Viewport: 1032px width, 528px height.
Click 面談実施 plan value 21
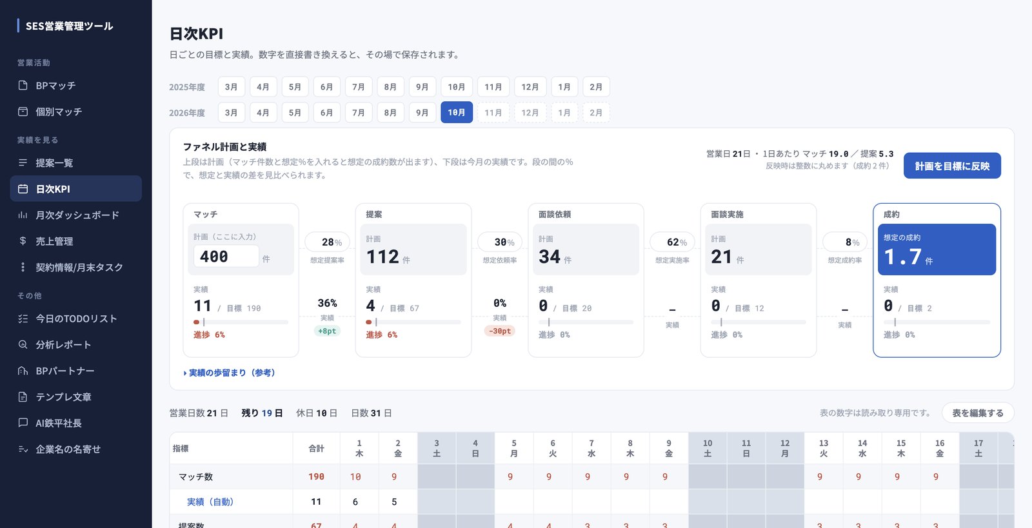(721, 257)
